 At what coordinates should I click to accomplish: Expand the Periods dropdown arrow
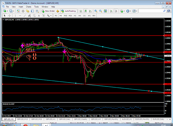click(130, 11)
